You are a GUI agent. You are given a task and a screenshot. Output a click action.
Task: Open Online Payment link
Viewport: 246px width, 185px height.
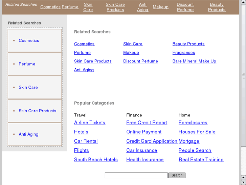144,132
